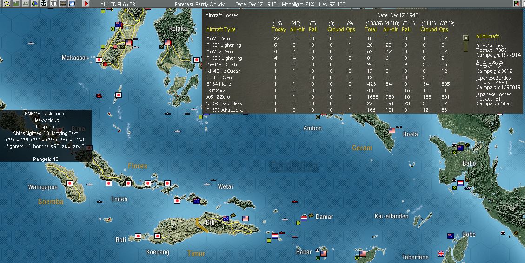525x263 pixels.
Task: Click the flag icon at top-right corner
Action: 516,4
